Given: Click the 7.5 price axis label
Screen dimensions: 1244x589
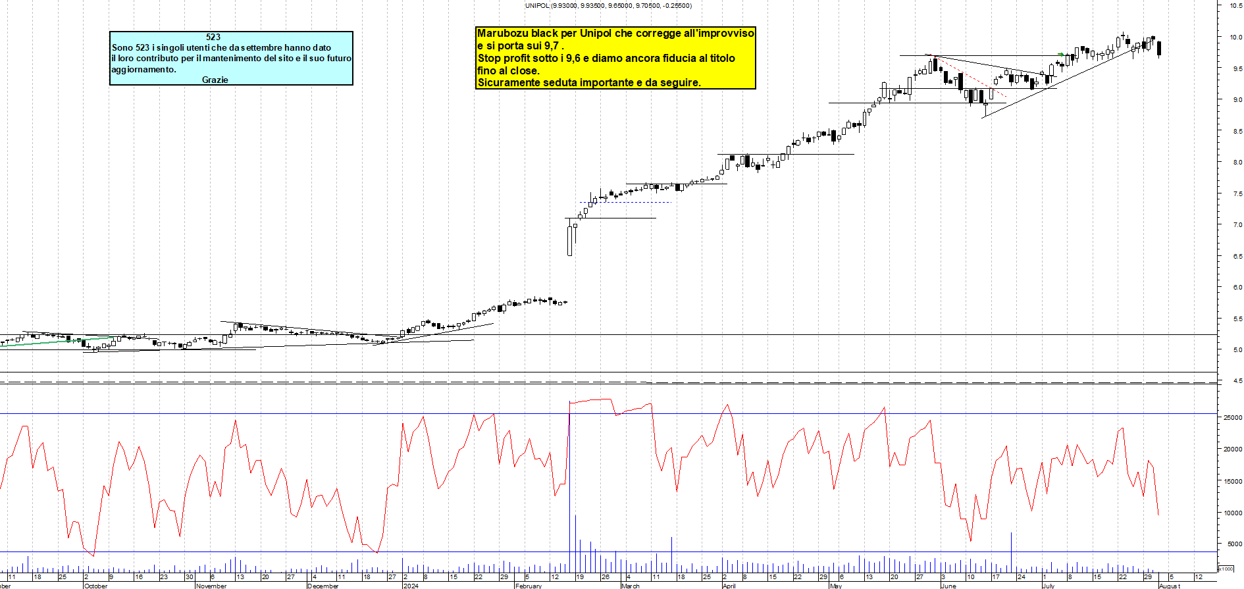Looking at the screenshot, I should click(x=1237, y=194).
